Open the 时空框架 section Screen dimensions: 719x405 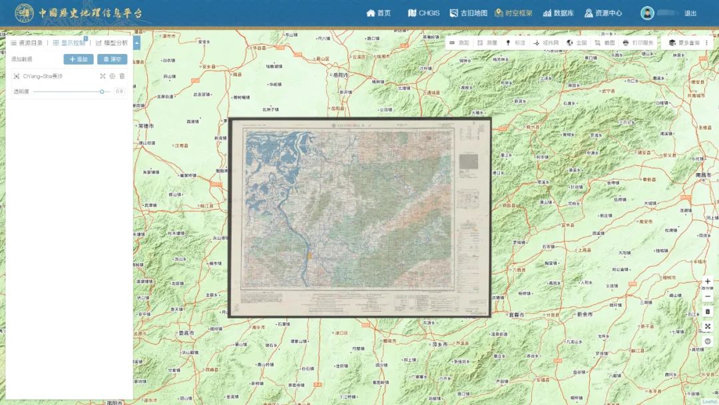point(513,13)
